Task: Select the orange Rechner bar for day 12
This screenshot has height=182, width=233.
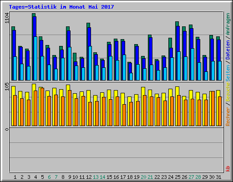Action: tap(90, 114)
